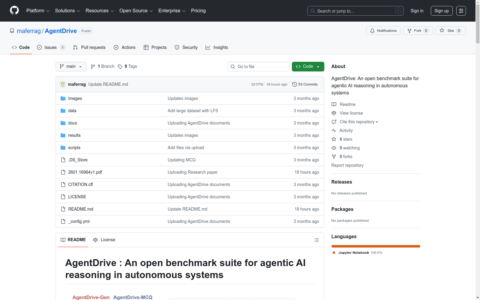Screen dimensions: 480x300
Task: Click the 'Add files via upload' commit message
Action: pos(186,148)
